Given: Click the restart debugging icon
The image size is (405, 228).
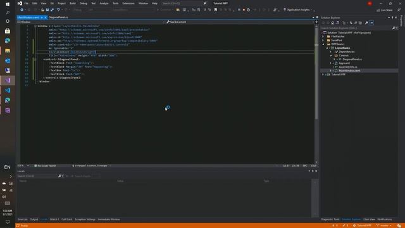Looking at the screenshot, I should pos(249,10).
